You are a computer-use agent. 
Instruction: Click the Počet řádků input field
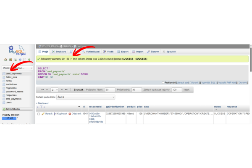[136, 89]
